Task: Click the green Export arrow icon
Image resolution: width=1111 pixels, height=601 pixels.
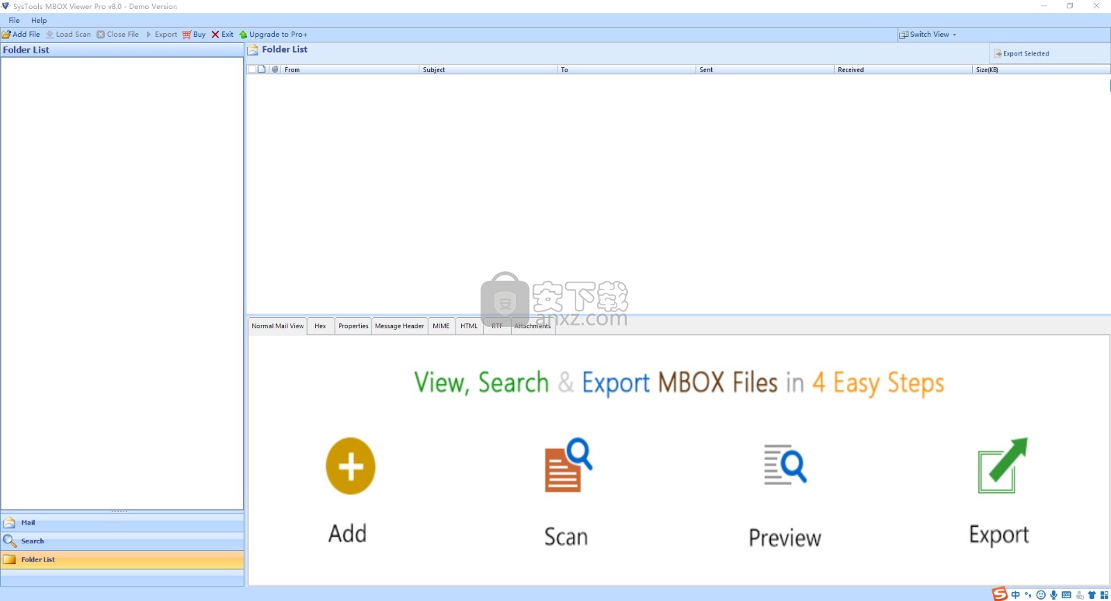Action: (x=1002, y=465)
